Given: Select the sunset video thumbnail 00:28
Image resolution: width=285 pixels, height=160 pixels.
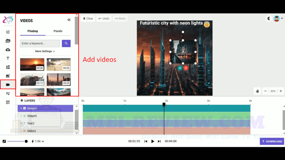Looking at the screenshot, I should point(32,65).
